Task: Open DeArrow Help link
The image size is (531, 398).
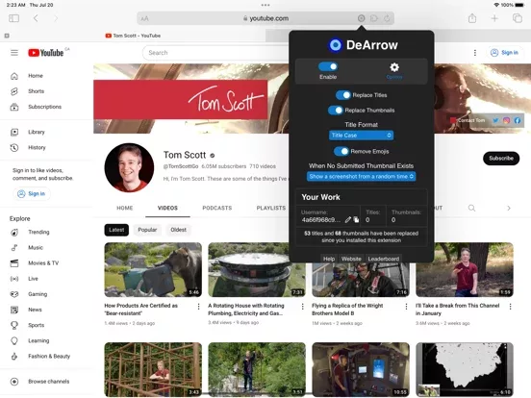Action: coord(328,259)
